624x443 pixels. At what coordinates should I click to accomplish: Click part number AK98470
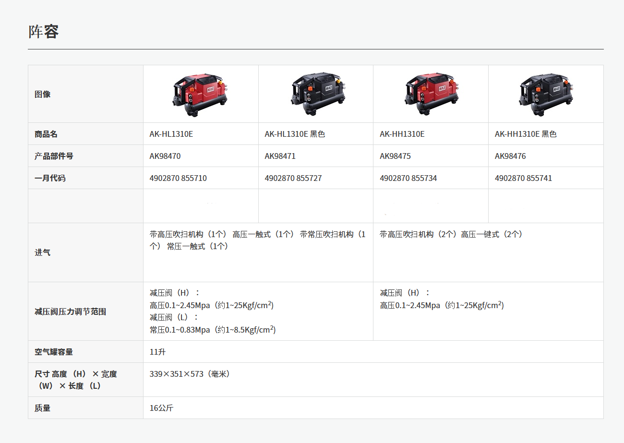pos(165,156)
